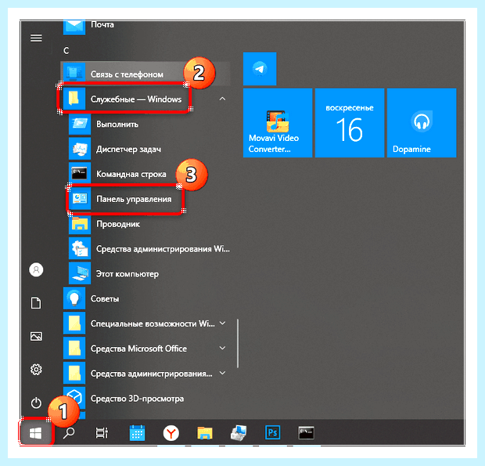Open the Dopamine tile

click(x=422, y=123)
